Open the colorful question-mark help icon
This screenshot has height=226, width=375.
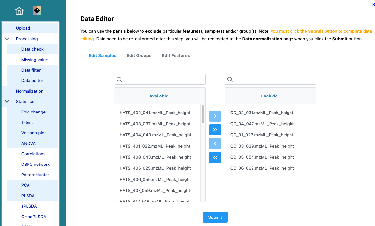tap(37, 10)
